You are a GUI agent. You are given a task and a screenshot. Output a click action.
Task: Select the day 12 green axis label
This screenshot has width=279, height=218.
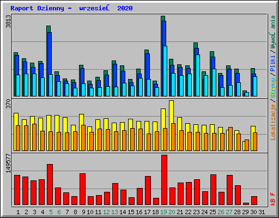(106, 212)
